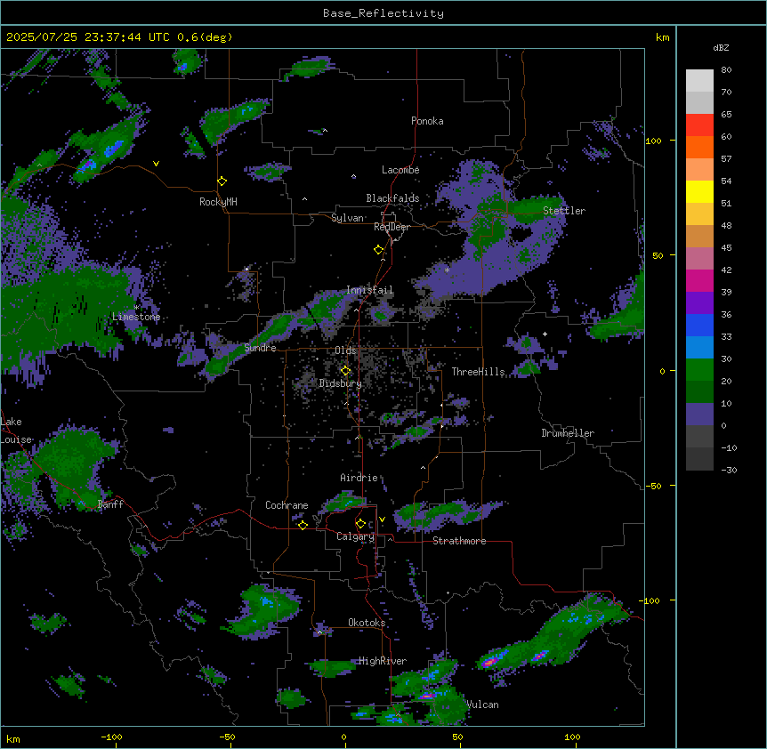Select the Sylvan label
The width and height of the screenshot is (767, 749).
tap(347, 218)
